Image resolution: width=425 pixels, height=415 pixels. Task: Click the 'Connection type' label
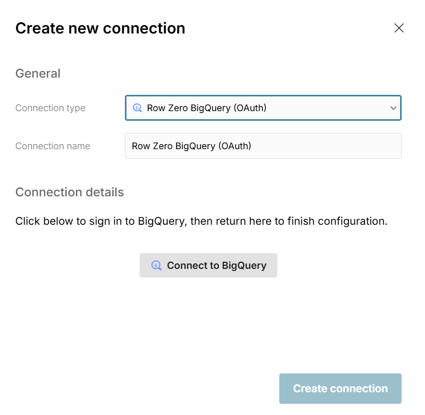coord(50,108)
